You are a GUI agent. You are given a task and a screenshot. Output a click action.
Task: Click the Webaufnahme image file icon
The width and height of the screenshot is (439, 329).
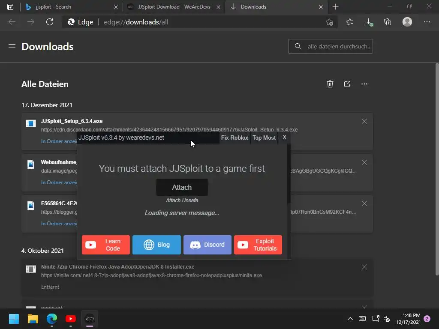pyautogui.click(x=31, y=164)
